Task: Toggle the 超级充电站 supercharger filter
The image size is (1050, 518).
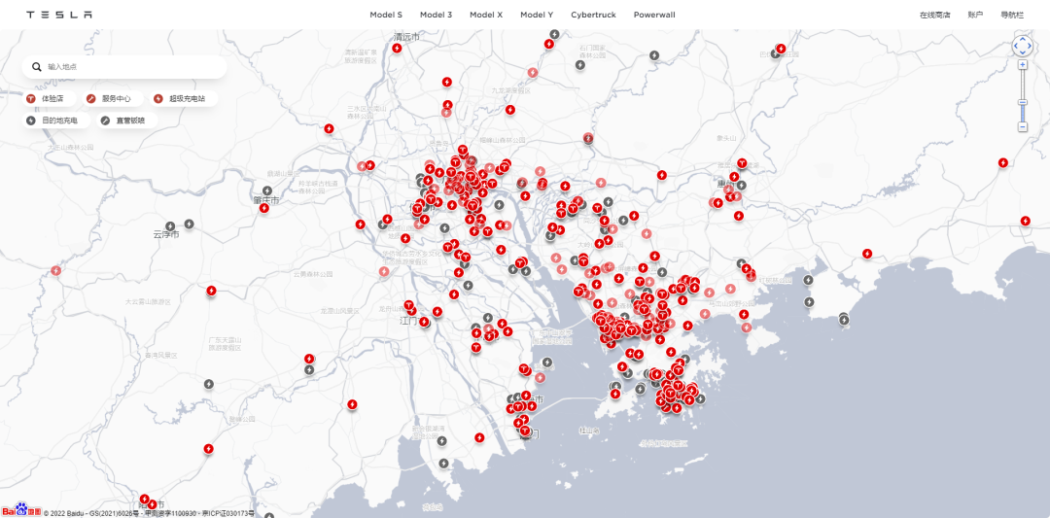Action: click(184, 98)
